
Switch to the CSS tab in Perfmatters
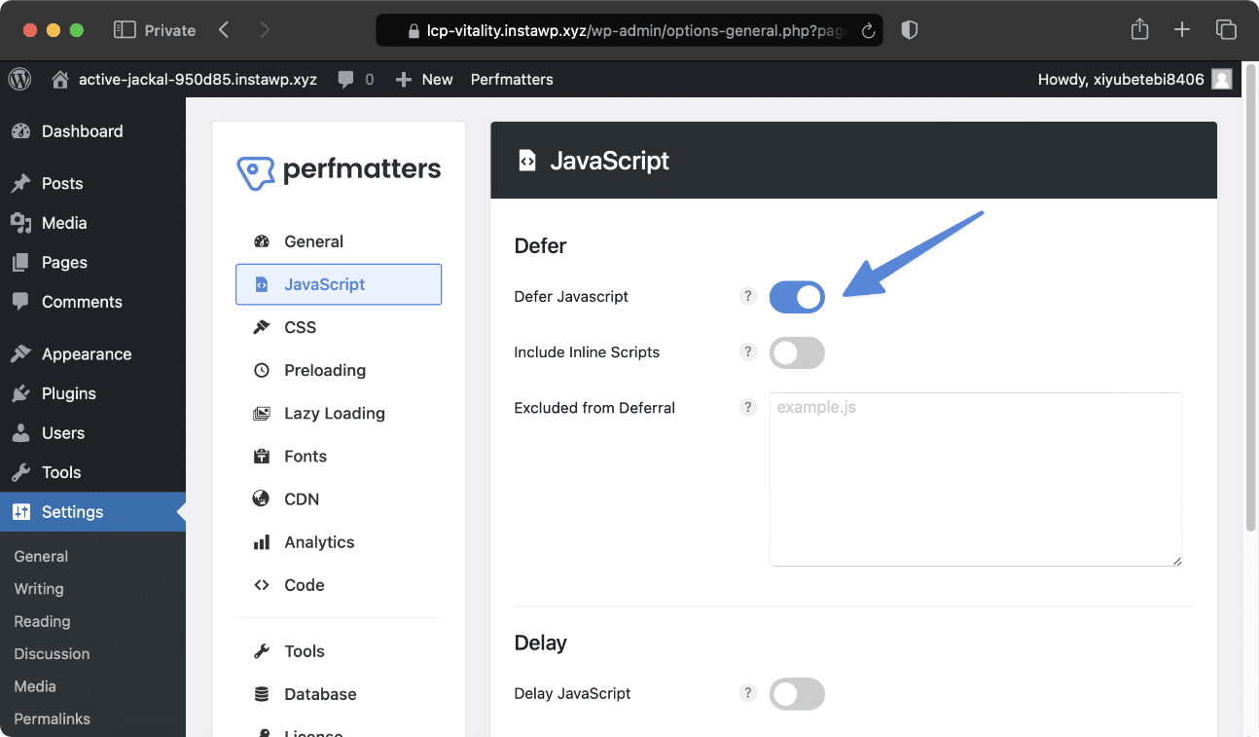[x=302, y=327]
